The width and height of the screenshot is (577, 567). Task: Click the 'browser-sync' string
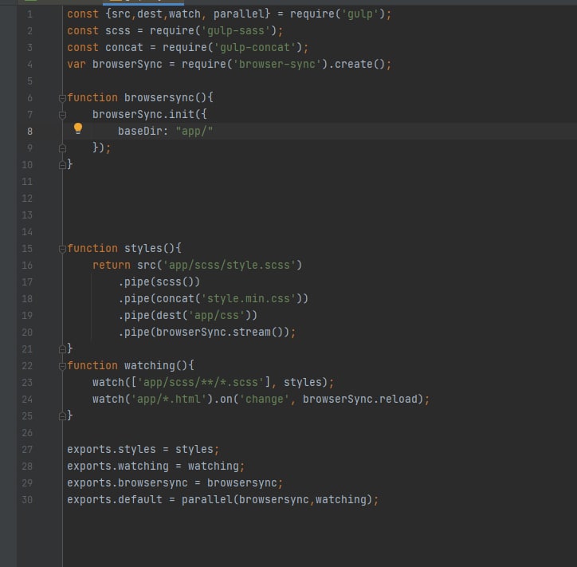point(277,64)
